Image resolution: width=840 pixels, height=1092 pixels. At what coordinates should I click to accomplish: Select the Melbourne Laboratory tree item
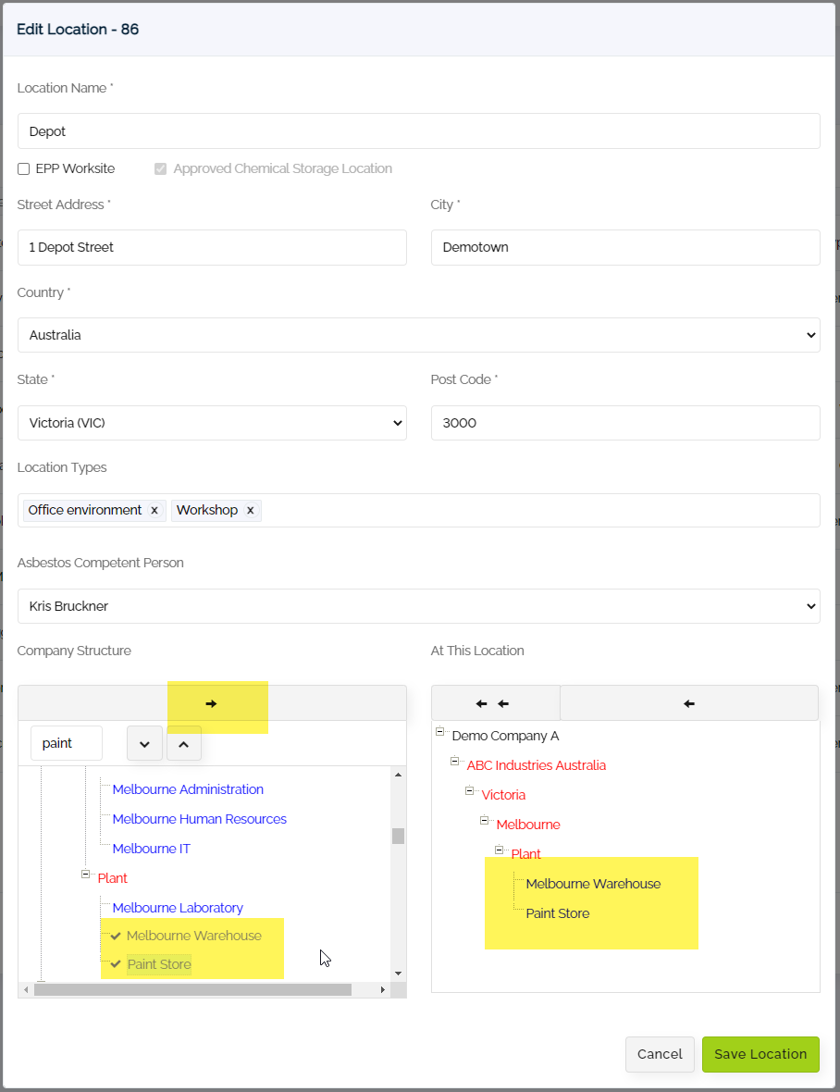click(177, 907)
